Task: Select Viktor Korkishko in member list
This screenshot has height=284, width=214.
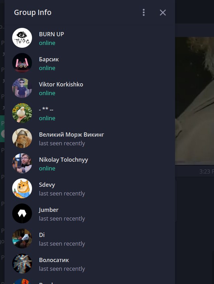Action: point(89,88)
